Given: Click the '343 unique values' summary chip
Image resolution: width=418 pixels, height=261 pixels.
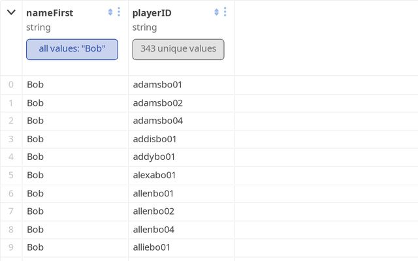Looking at the screenshot, I should [178, 49].
